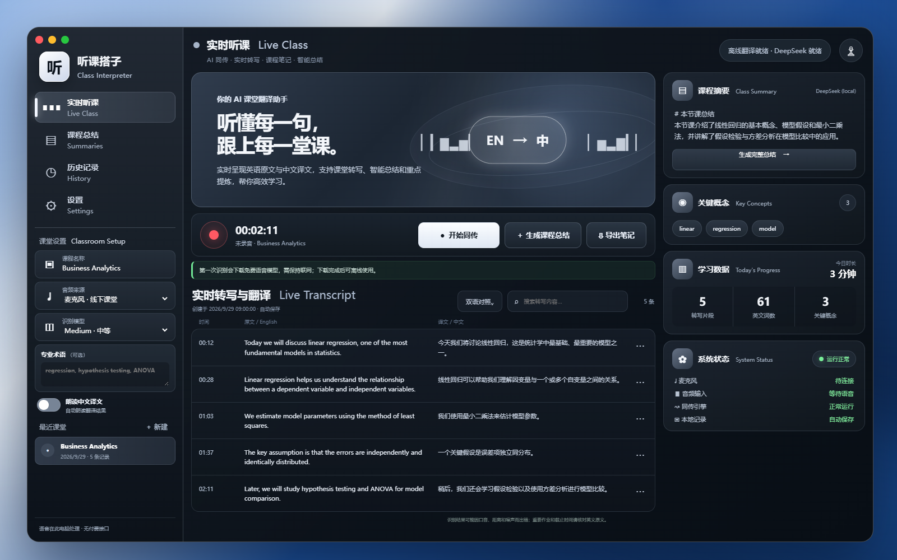The image size is (897, 560).
Task: Click the 课程摘要 panel icon
Action: click(682, 91)
